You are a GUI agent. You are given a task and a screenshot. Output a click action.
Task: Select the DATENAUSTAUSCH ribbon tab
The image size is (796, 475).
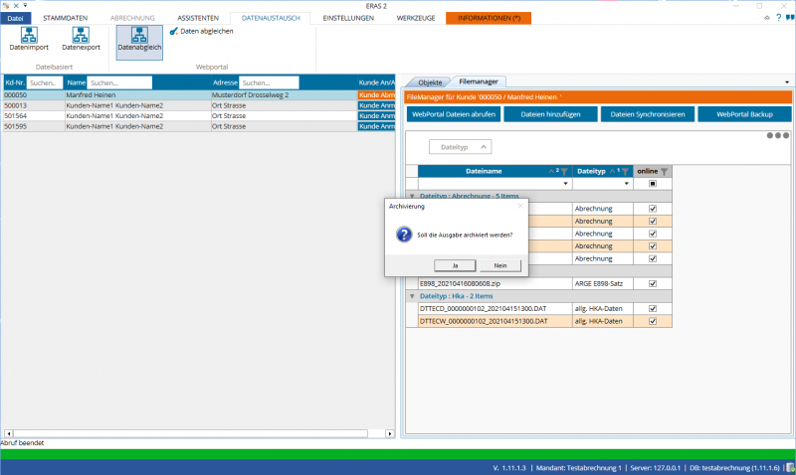271,18
